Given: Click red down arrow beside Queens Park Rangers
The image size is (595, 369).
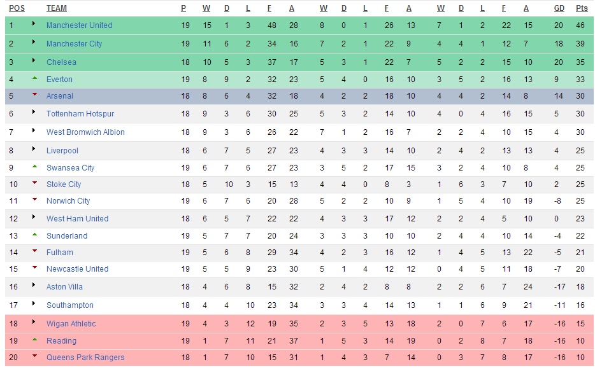Looking at the screenshot, I should [x=34, y=356].
